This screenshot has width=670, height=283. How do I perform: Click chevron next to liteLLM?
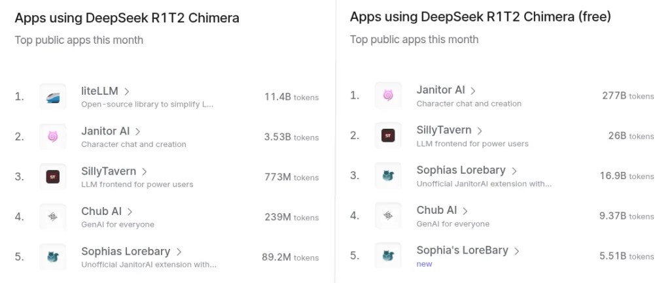127,92
